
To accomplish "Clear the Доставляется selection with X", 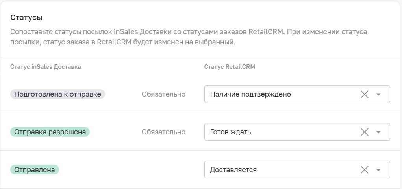I will [x=364, y=170].
